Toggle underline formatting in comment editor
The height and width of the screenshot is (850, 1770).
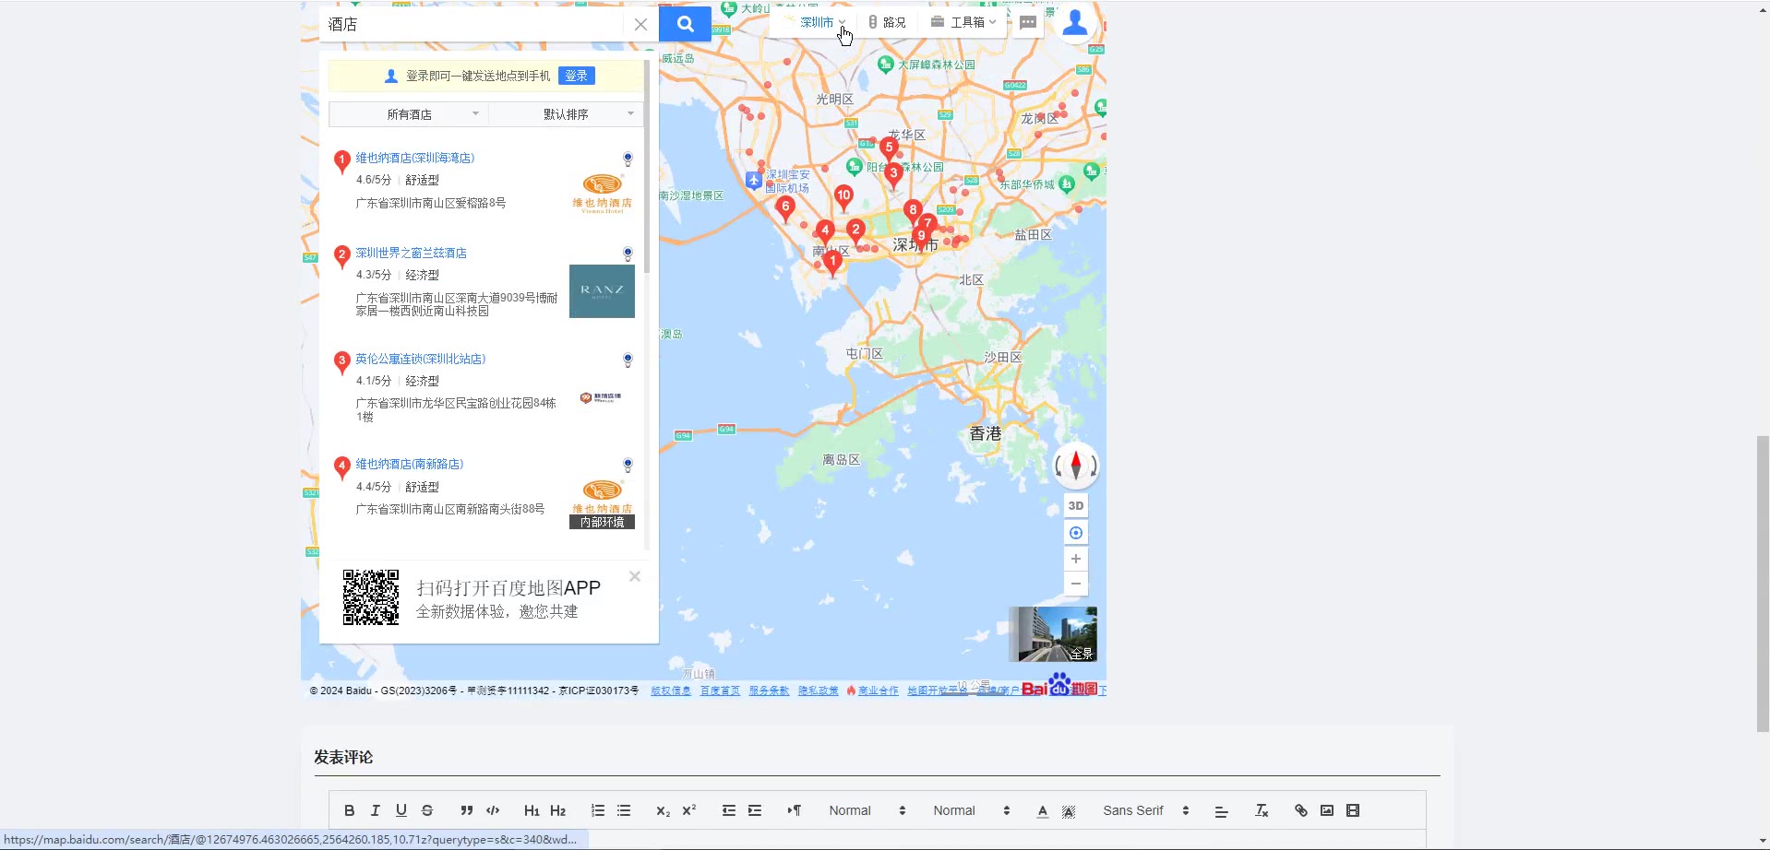pyautogui.click(x=401, y=810)
